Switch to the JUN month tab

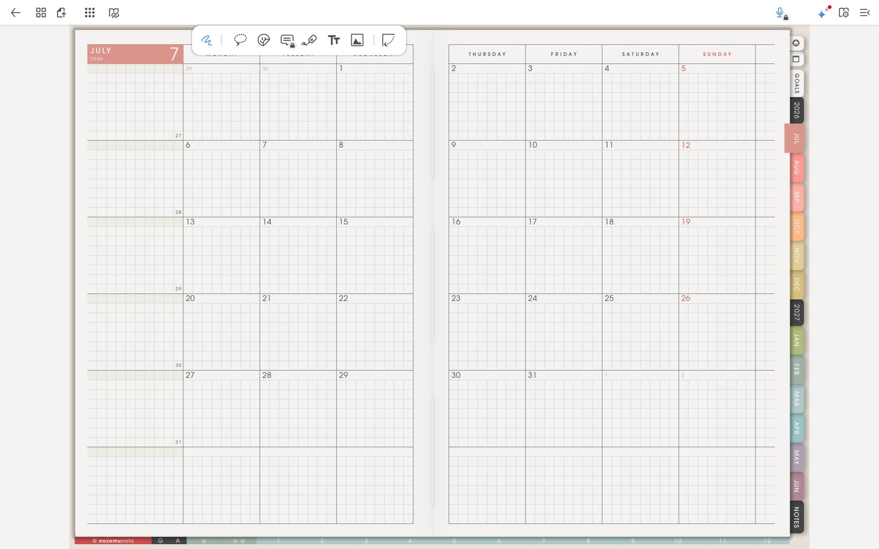797,486
